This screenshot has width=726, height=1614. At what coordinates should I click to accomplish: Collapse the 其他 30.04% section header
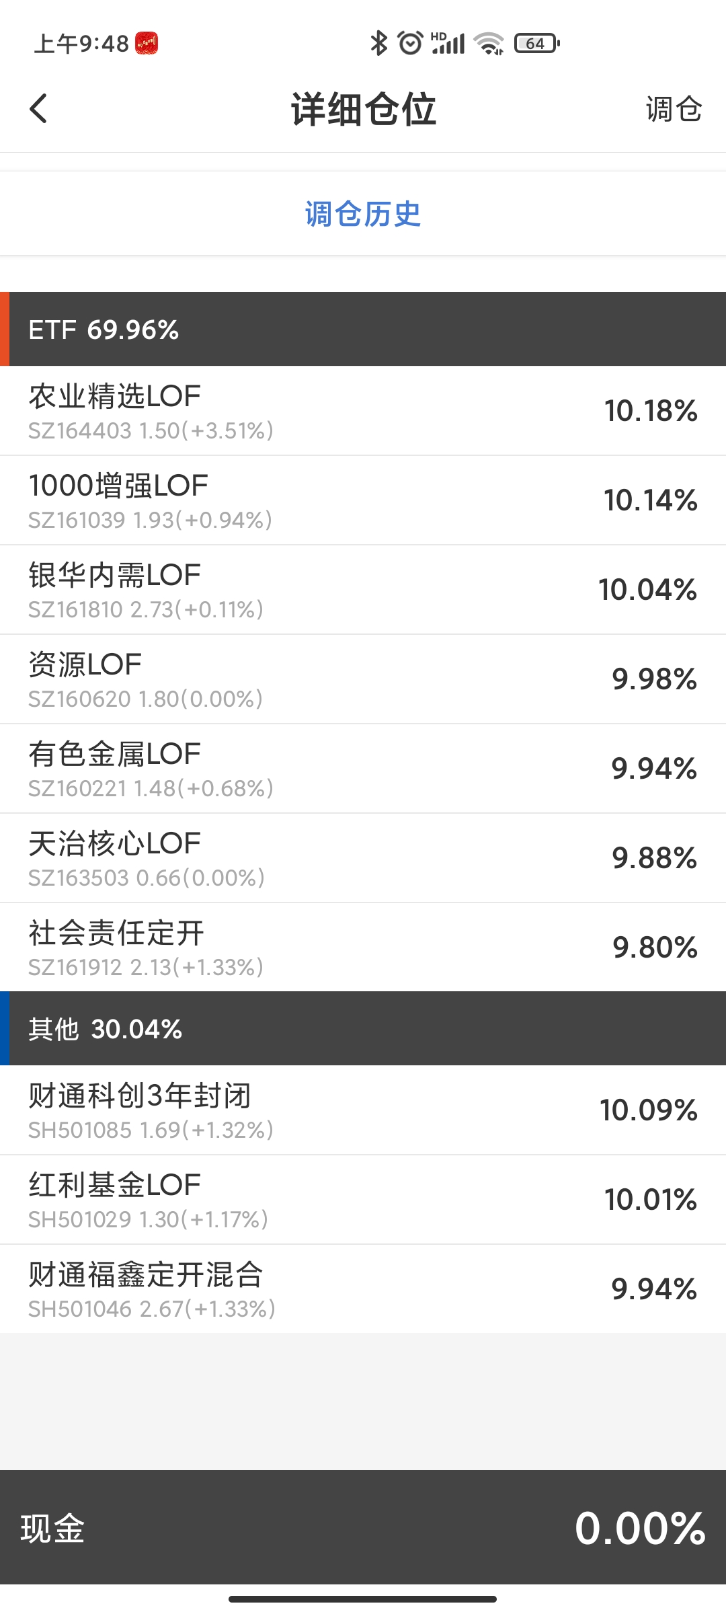pyautogui.click(x=363, y=1029)
